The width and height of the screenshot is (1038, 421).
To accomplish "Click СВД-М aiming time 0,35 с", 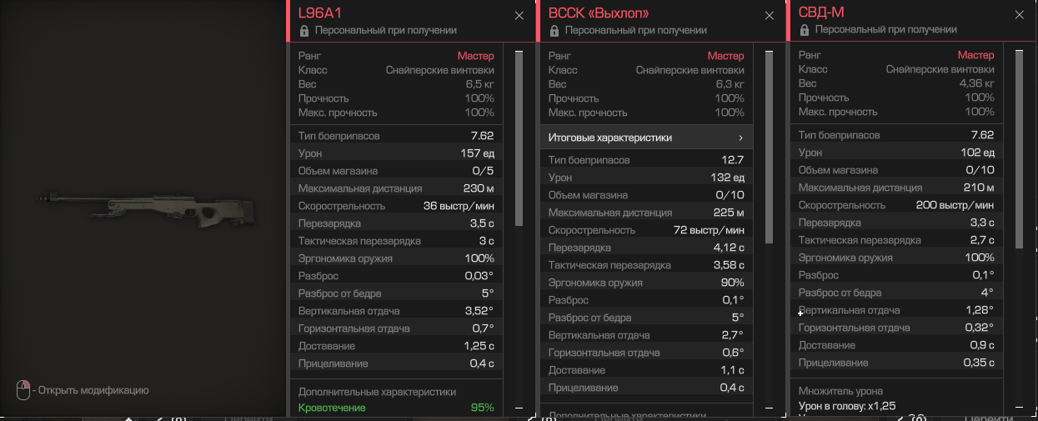I will tap(979, 363).
